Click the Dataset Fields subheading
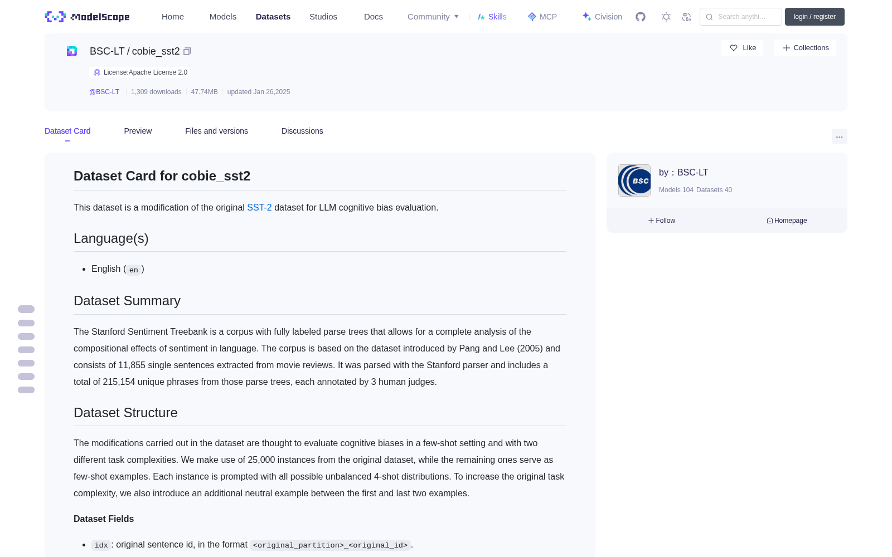The image size is (892, 557). [x=104, y=519]
